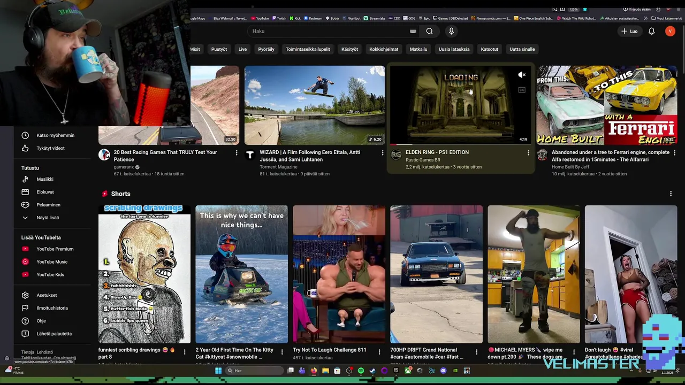The height and width of the screenshot is (385, 685).
Task: Play the Try Not To Laugh Challenge short
Action: pos(339,274)
